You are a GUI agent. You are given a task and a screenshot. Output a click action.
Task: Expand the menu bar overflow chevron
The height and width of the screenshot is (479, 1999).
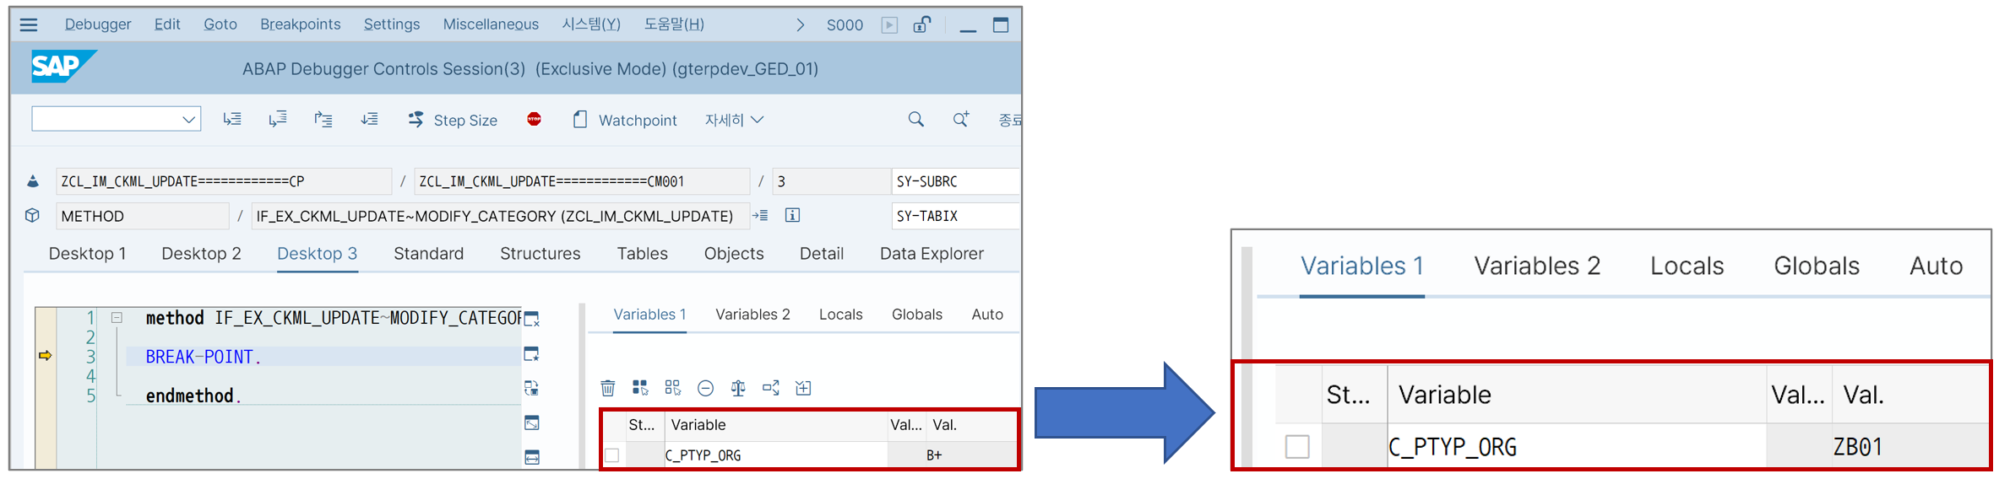800,25
